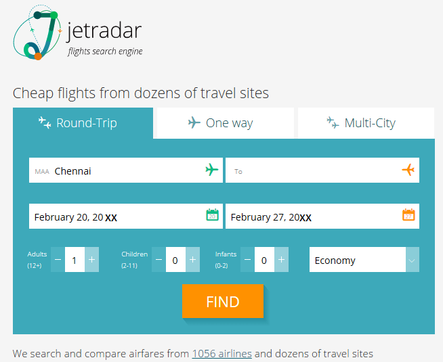Decrease the Adults count

pyautogui.click(x=58, y=260)
